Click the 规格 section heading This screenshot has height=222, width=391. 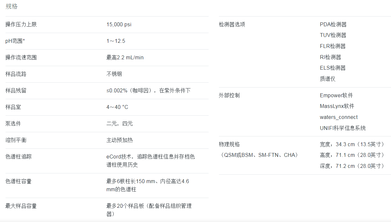click(12, 6)
